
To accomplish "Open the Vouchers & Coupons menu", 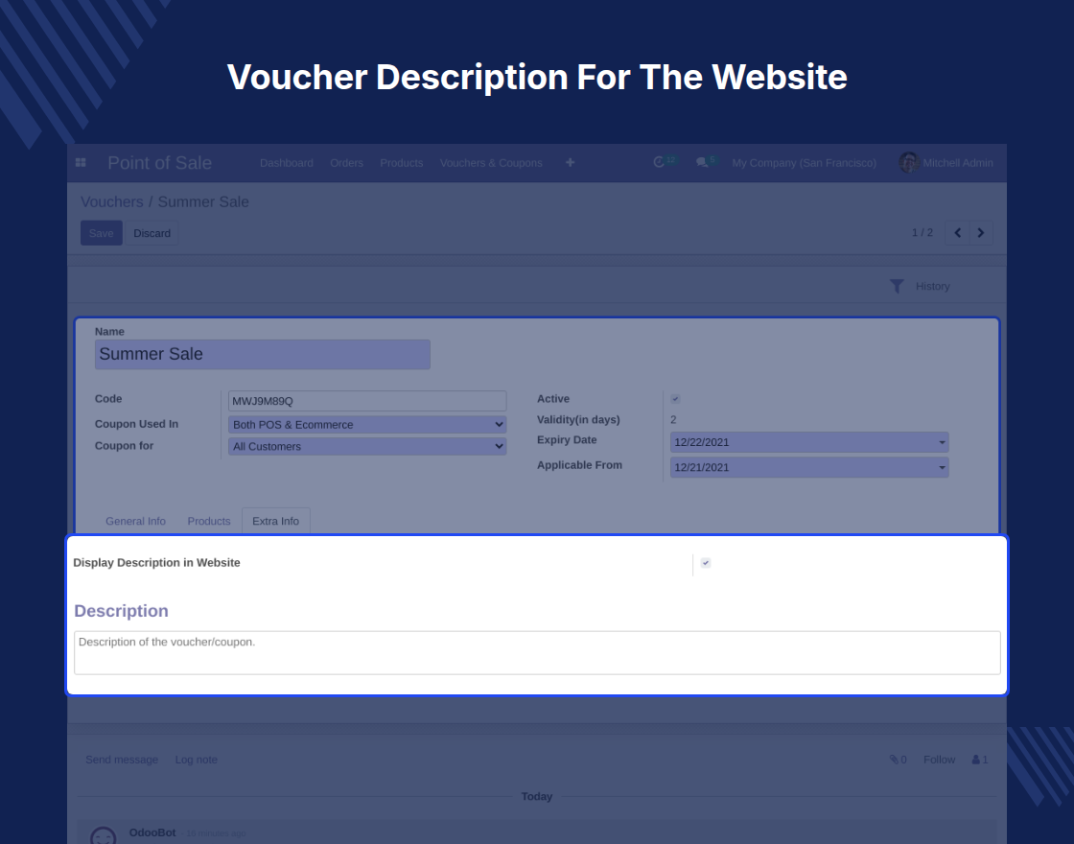I will (491, 163).
